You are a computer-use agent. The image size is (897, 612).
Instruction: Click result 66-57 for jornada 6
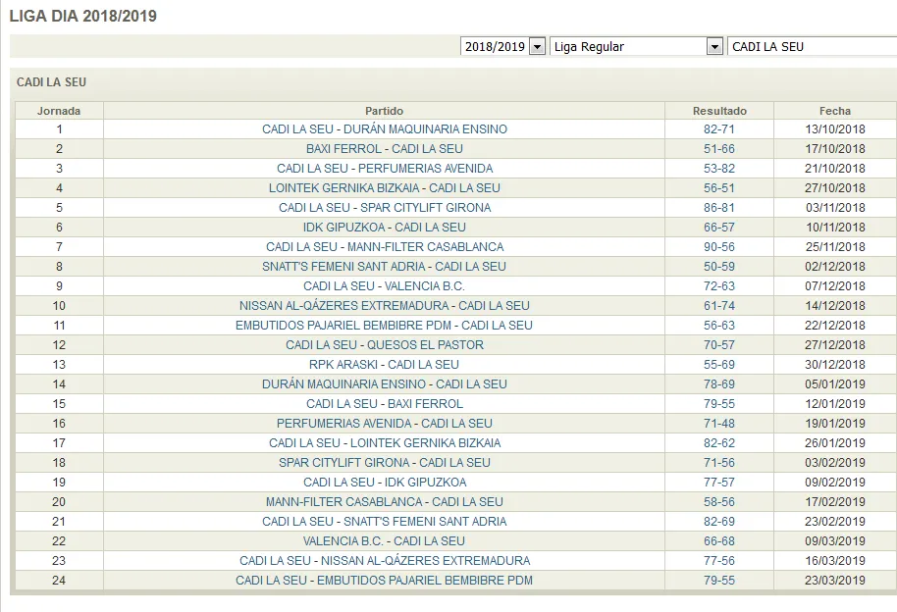(719, 228)
